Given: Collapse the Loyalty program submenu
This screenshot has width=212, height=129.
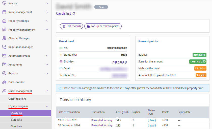Looking at the screenshot, I should pyautogui.click(x=47, y=106).
